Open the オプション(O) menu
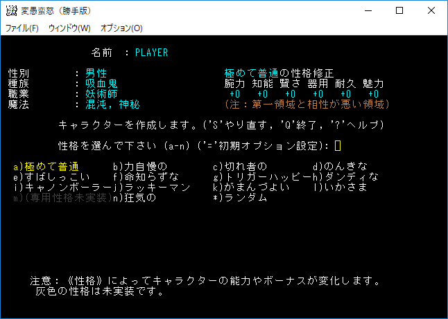 pyautogui.click(x=121, y=28)
